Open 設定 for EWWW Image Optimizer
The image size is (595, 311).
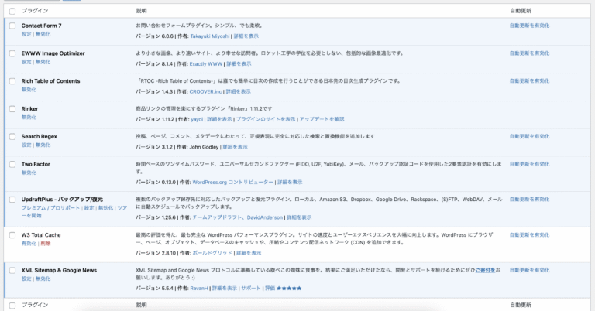pos(26,62)
